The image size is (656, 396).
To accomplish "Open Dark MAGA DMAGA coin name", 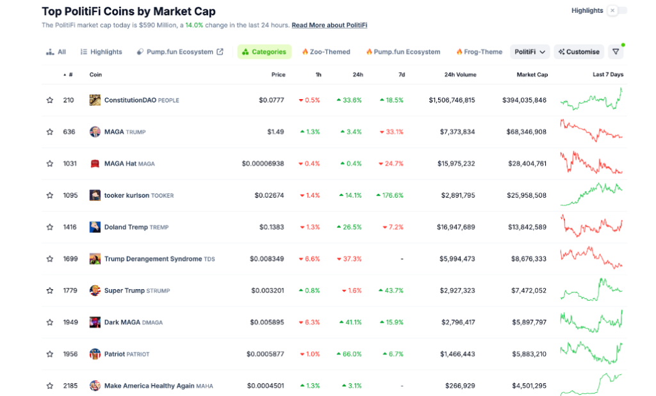I will click(x=133, y=322).
